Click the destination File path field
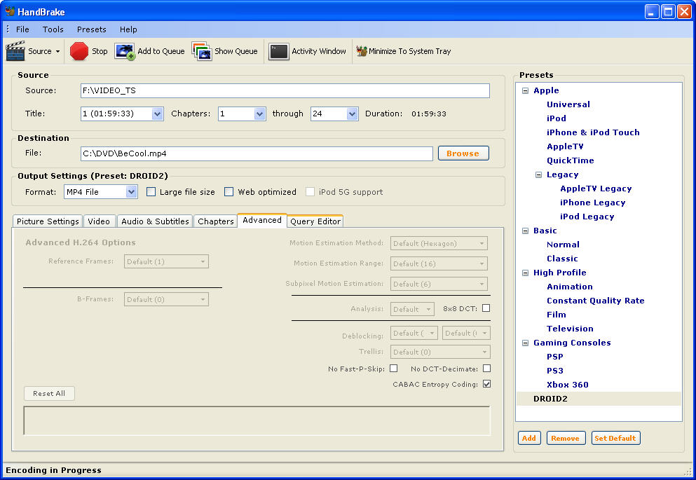This screenshot has height=480, width=696. (x=257, y=153)
